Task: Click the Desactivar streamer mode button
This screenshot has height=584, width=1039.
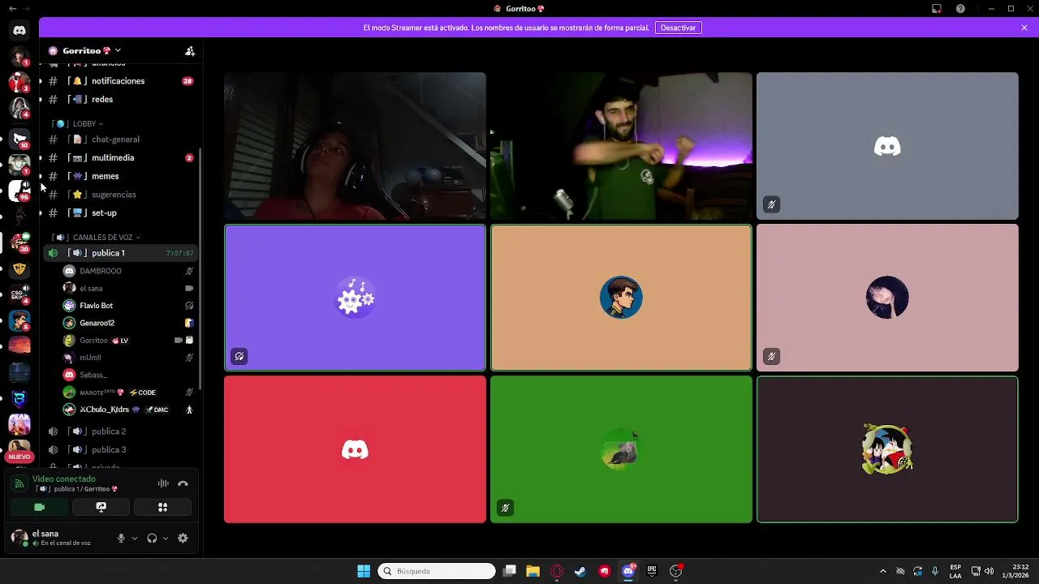Action: [x=678, y=28]
